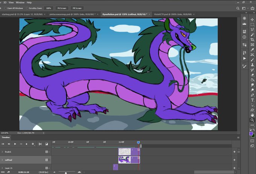Open the Edit Toolbar three-dots menu
Screen dimensions: 256x174
click(x=252, y=125)
